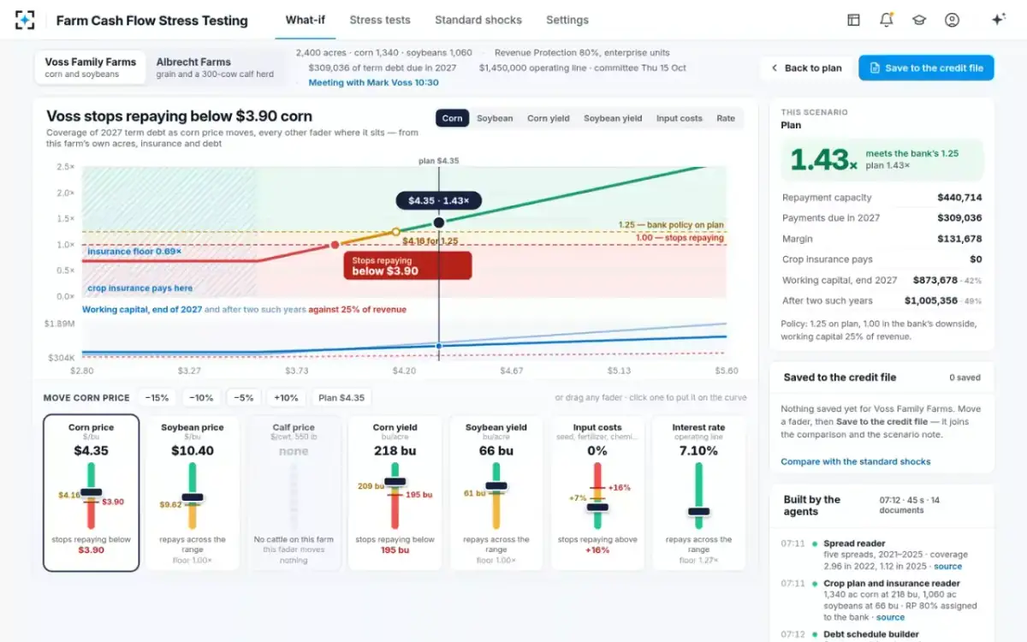Image resolution: width=1027 pixels, height=642 pixels.
Task: Select the Corn price card
Action: (x=91, y=493)
